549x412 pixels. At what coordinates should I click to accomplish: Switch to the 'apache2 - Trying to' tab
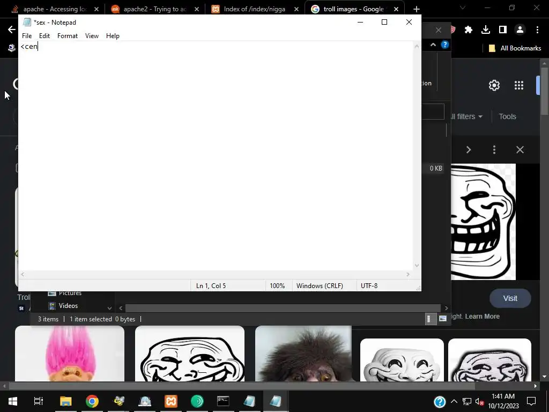pos(154,9)
